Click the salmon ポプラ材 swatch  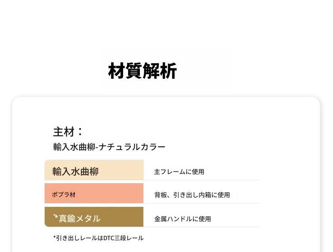click(x=94, y=193)
